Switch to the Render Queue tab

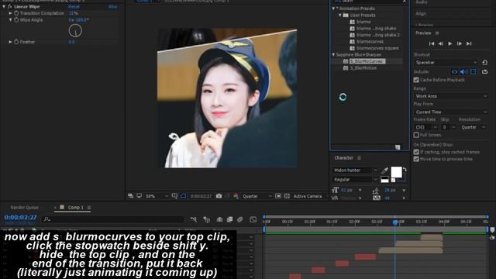(x=24, y=208)
